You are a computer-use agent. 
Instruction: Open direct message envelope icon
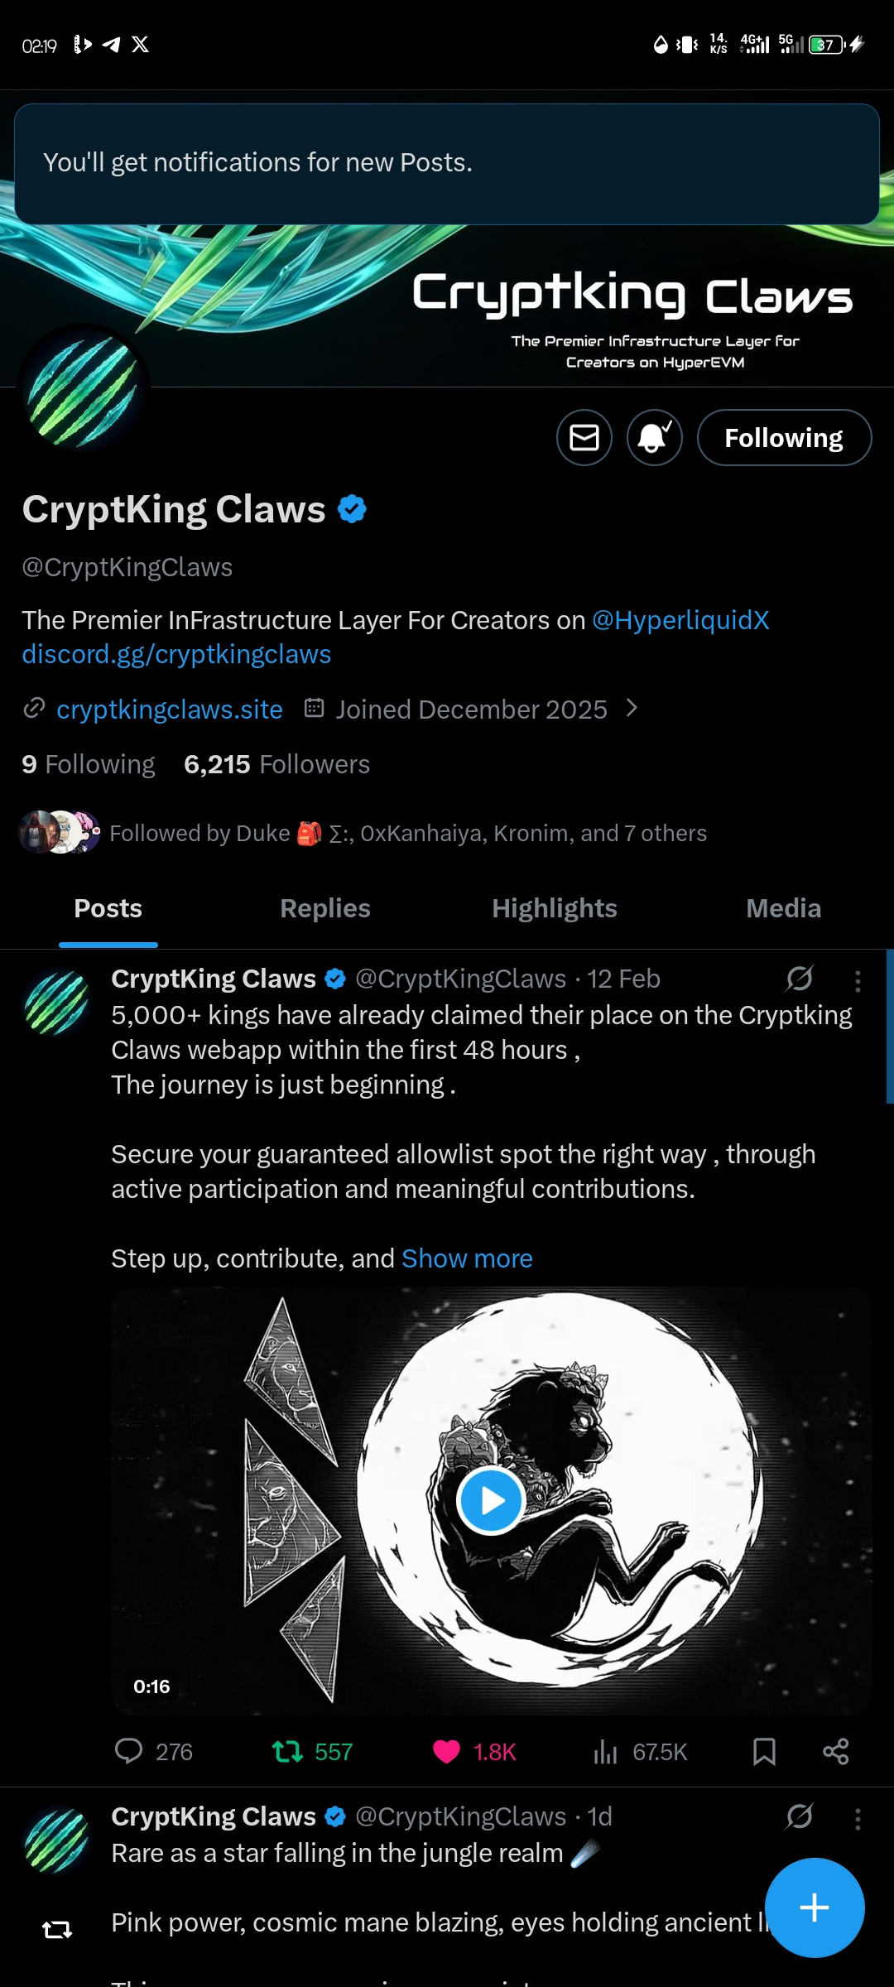click(584, 437)
